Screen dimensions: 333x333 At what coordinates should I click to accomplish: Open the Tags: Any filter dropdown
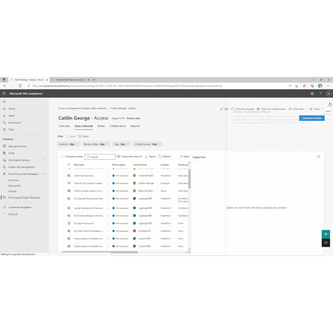[x=122, y=144]
